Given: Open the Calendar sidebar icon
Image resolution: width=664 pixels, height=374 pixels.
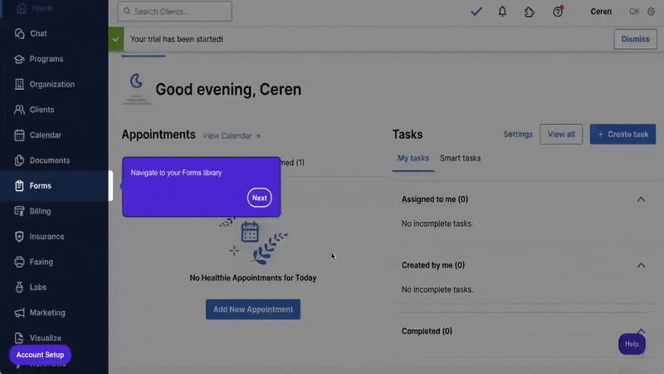Looking at the screenshot, I should tap(19, 135).
